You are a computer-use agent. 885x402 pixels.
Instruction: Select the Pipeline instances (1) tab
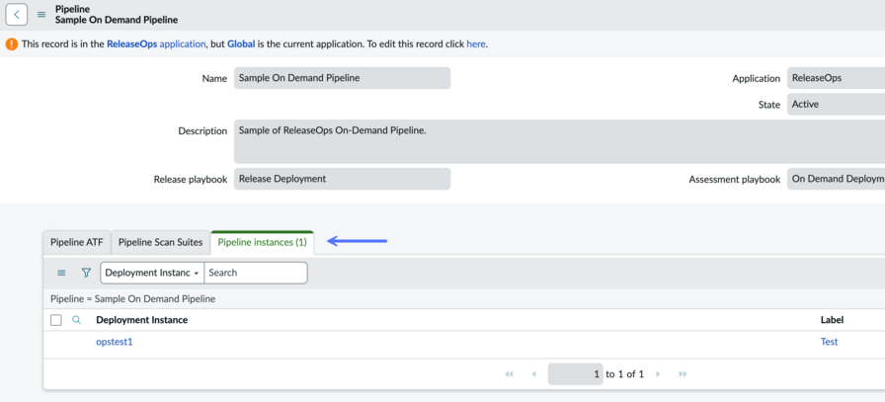pyautogui.click(x=262, y=243)
